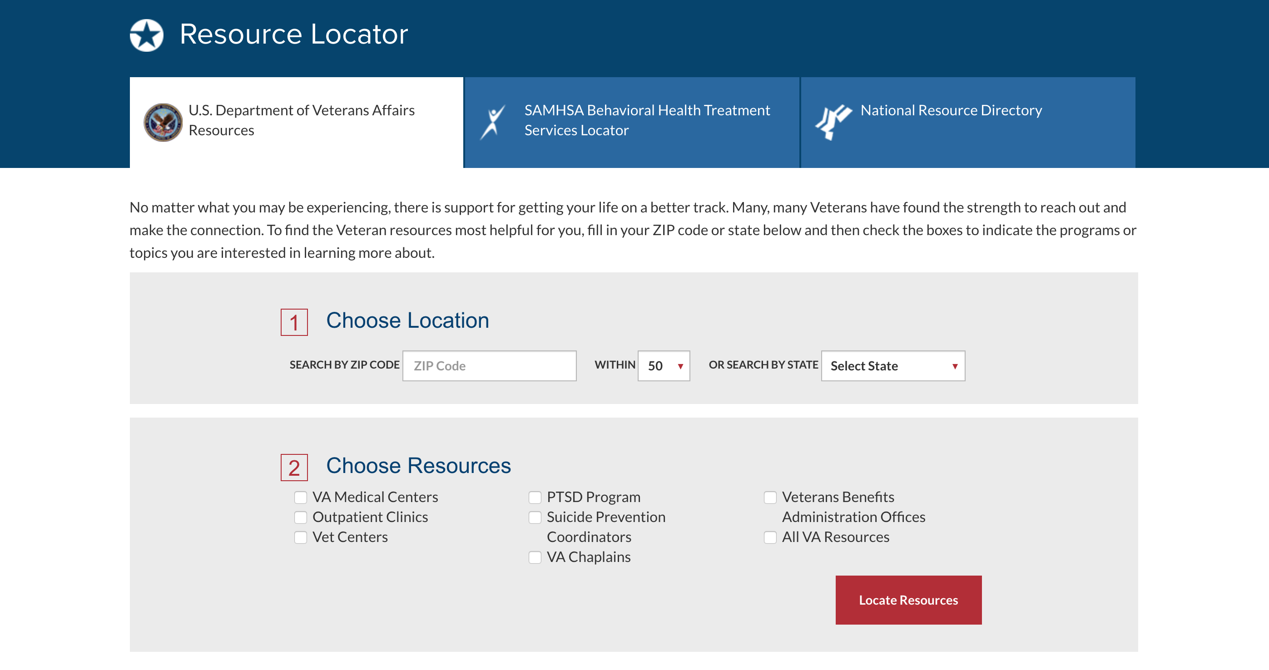Select the ZIP Code input field
Screen dimensions: 1269x670
coord(487,365)
